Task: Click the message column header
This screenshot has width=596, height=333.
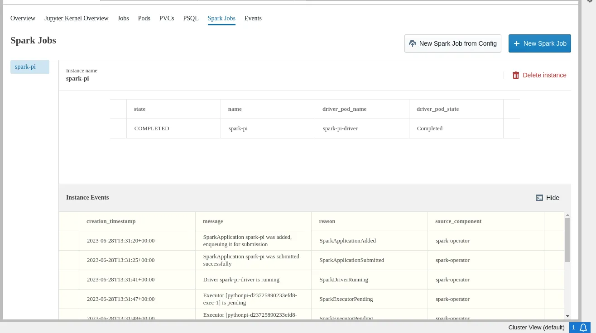Action: click(x=254, y=221)
